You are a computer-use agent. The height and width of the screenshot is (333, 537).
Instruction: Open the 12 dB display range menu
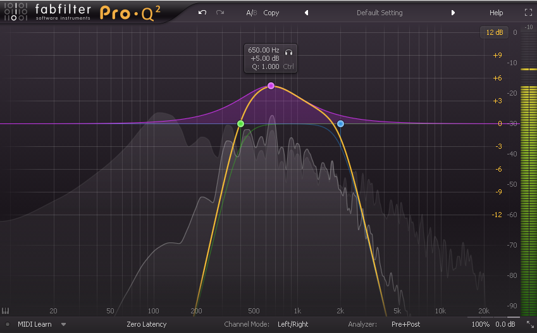pos(493,32)
